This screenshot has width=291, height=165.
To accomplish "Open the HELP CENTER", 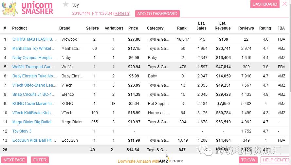I will point(276,160).
